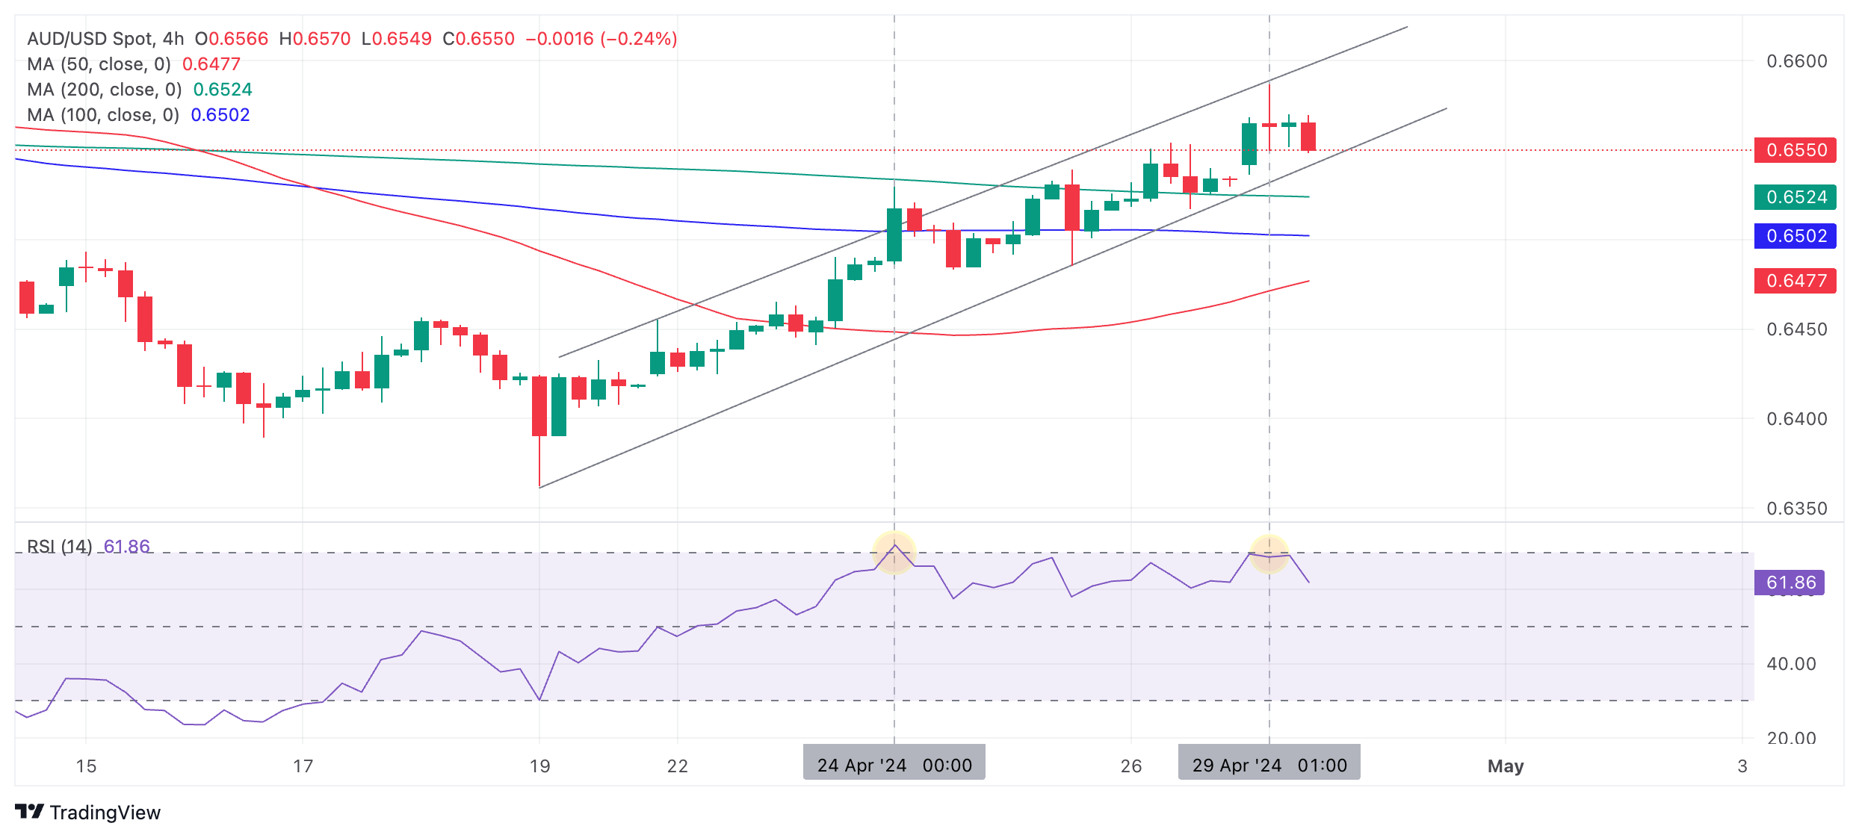The image size is (1859, 838).
Task: Click the 40.00 RSI axis label
Action: pyautogui.click(x=1790, y=664)
